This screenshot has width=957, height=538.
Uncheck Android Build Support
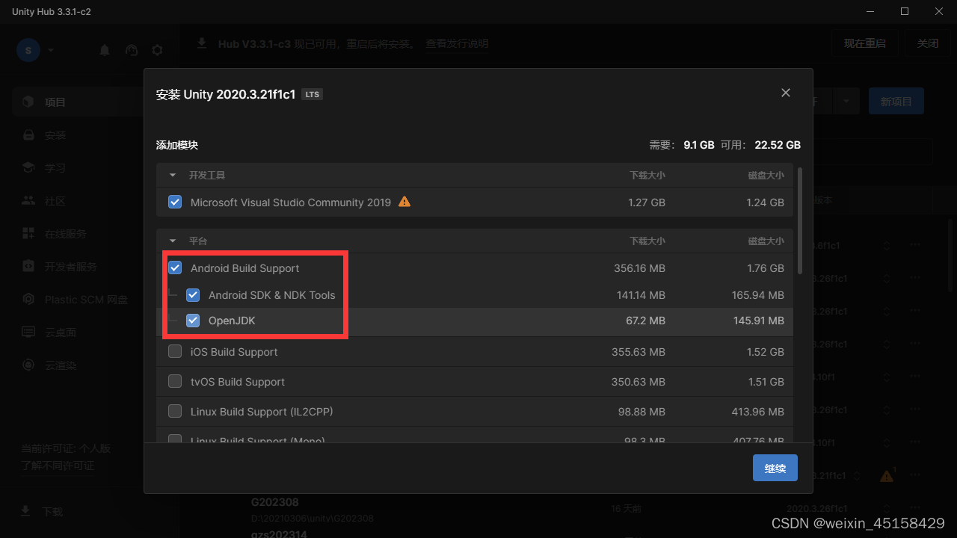[x=175, y=268]
